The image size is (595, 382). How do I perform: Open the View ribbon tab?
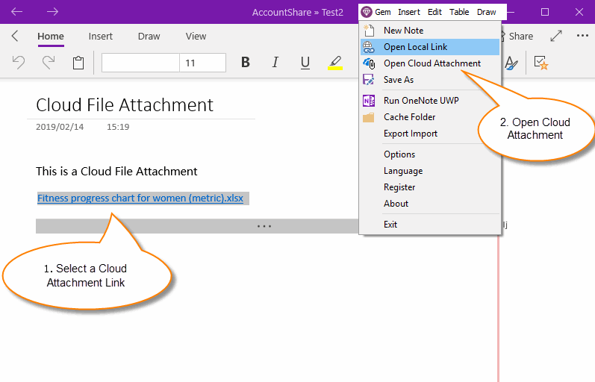tap(196, 36)
